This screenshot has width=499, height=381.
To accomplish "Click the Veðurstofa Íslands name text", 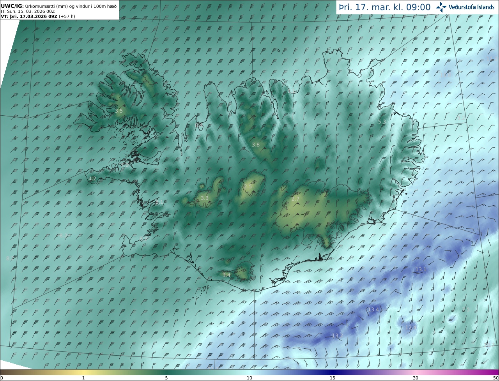I will pos(472,7).
